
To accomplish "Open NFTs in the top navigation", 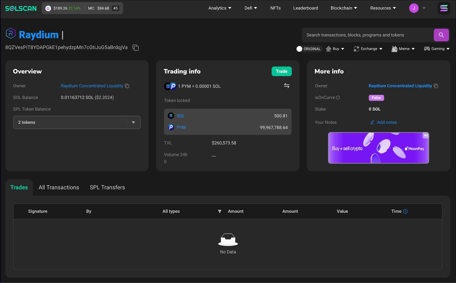I will (x=276, y=8).
